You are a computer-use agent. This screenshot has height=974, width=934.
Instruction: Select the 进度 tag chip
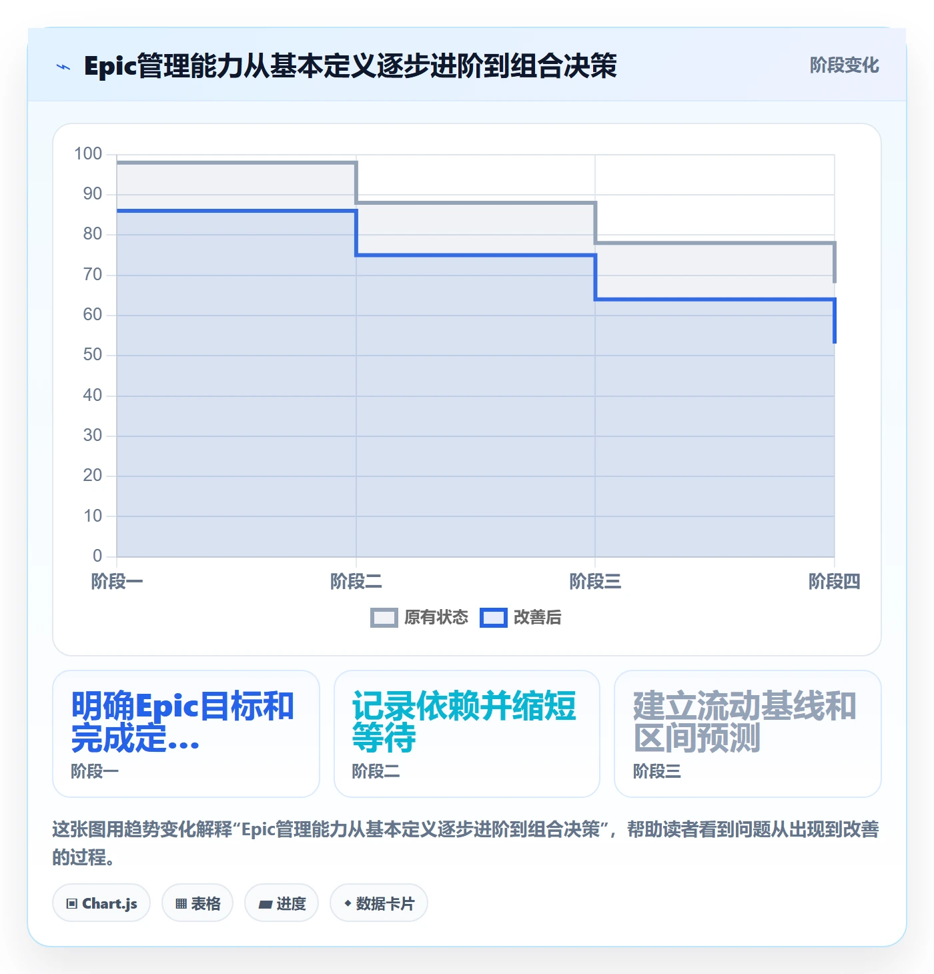pos(282,903)
